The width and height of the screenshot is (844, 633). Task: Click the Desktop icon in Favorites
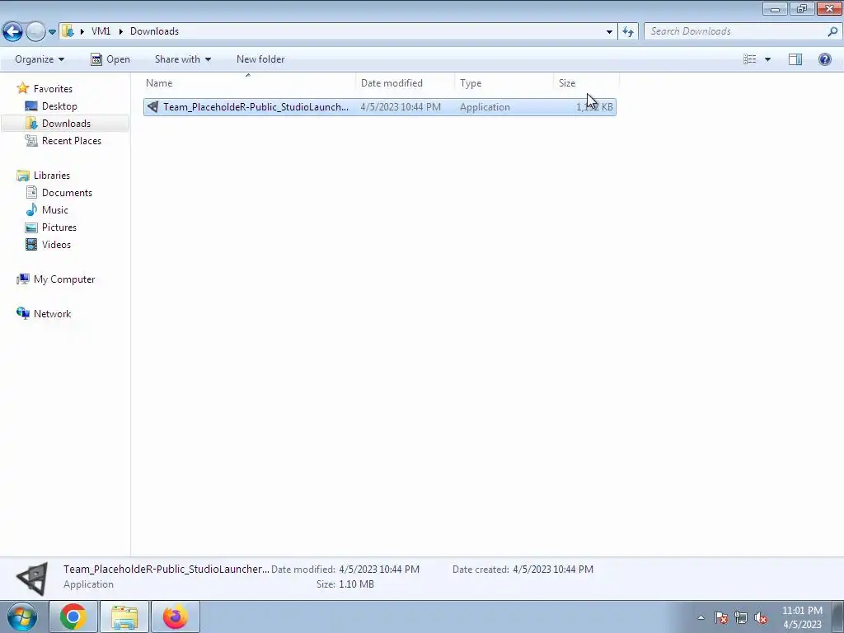tap(31, 106)
